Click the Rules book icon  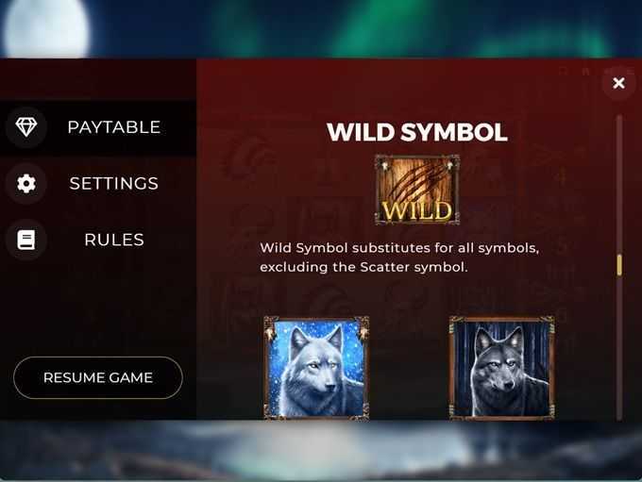(x=26, y=240)
